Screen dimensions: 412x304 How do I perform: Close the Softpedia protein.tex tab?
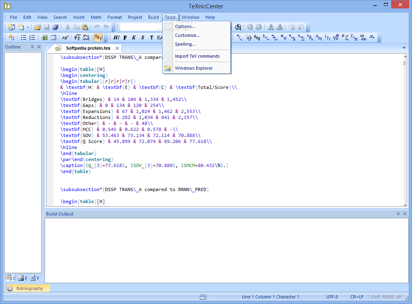click(117, 48)
